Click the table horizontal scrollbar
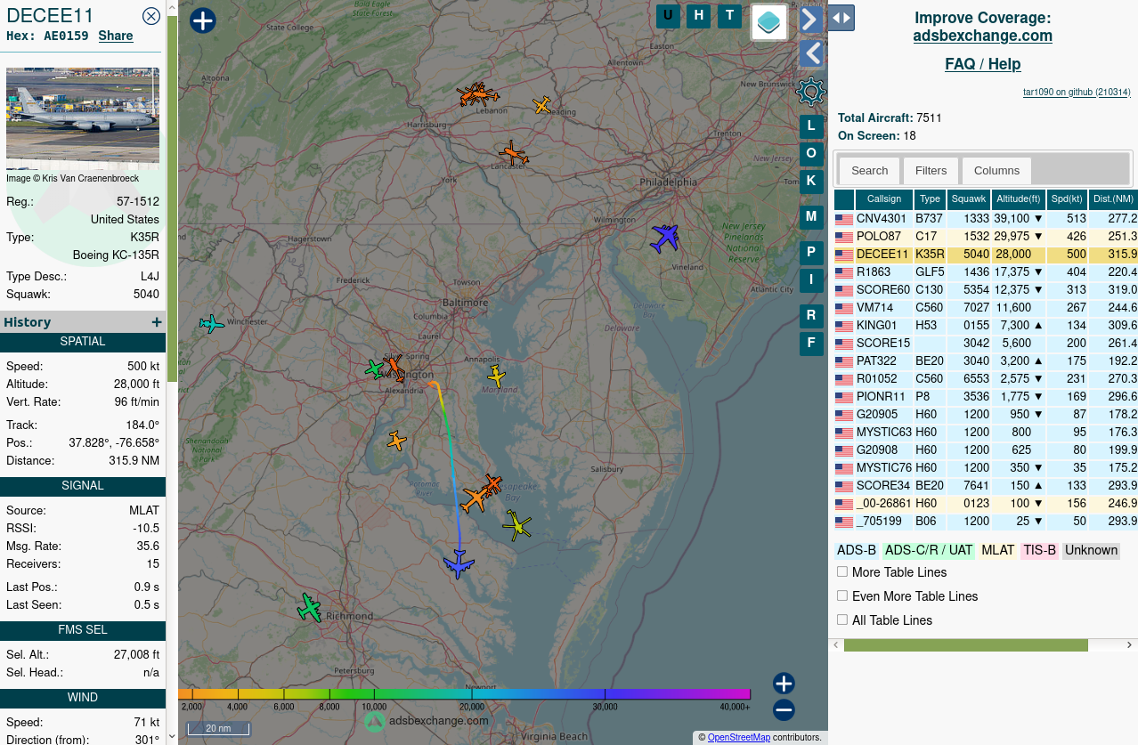 coord(965,645)
